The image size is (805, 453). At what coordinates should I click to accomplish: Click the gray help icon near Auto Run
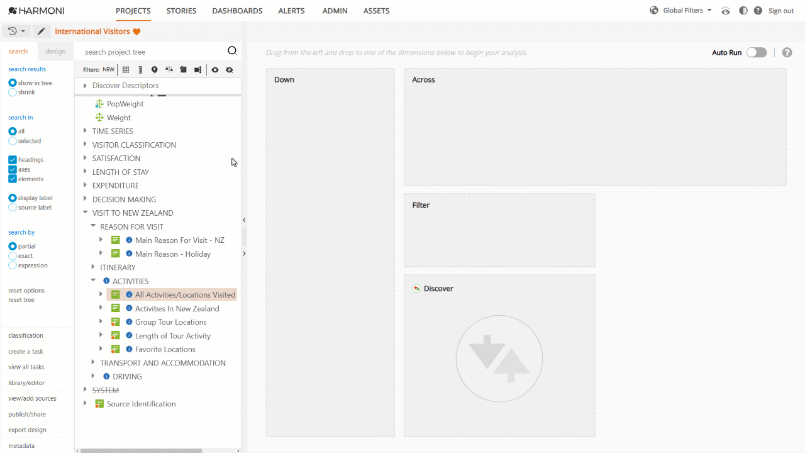pyautogui.click(x=787, y=53)
